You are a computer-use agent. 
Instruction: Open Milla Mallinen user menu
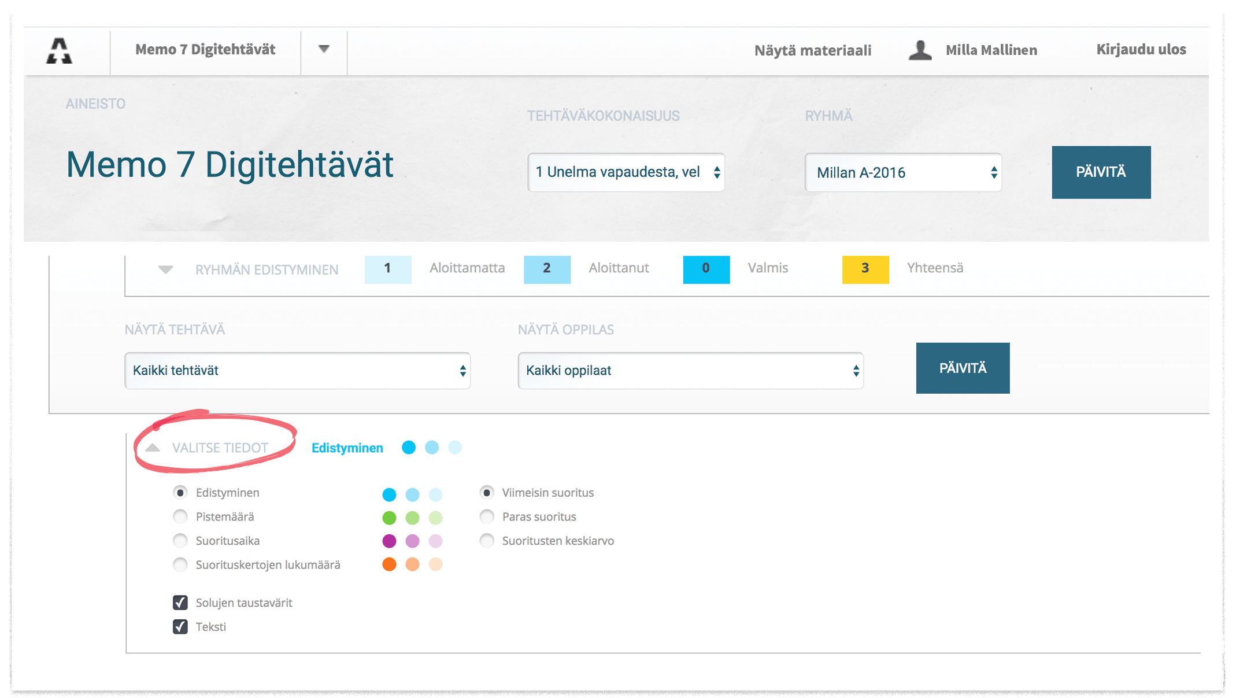pos(991,50)
